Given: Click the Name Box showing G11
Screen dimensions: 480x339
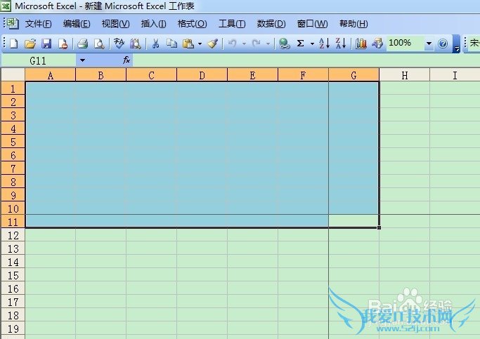Looking at the screenshot, I should click(x=38, y=60).
